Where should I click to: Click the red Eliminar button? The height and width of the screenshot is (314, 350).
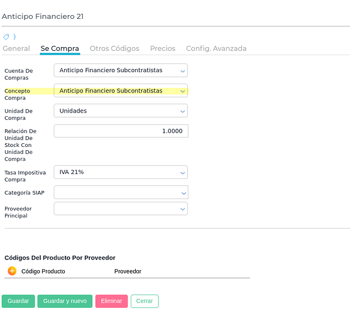(x=112, y=301)
